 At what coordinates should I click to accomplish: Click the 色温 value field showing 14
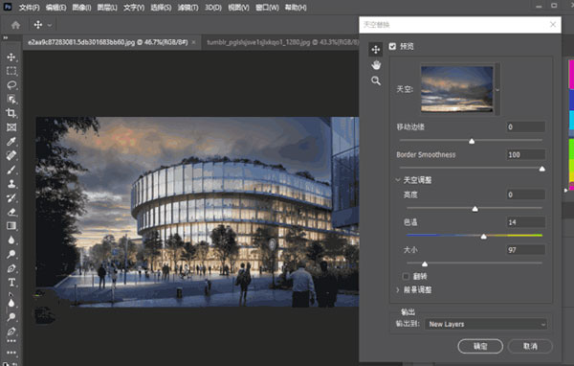click(x=525, y=222)
